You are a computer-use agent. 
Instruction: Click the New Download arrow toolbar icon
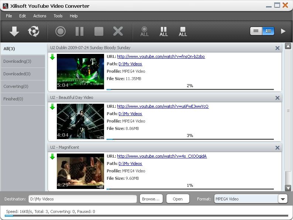coord(14,31)
